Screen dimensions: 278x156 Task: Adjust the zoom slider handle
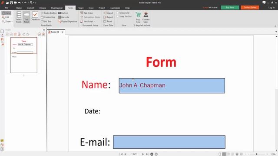pos(257,154)
